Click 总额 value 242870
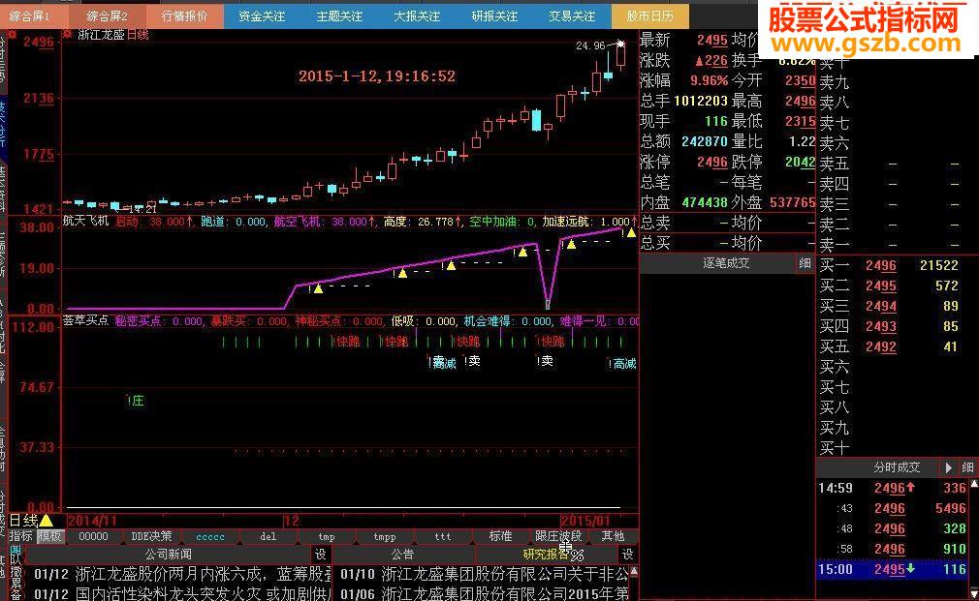The image size is (979, 601). [705, 141]
